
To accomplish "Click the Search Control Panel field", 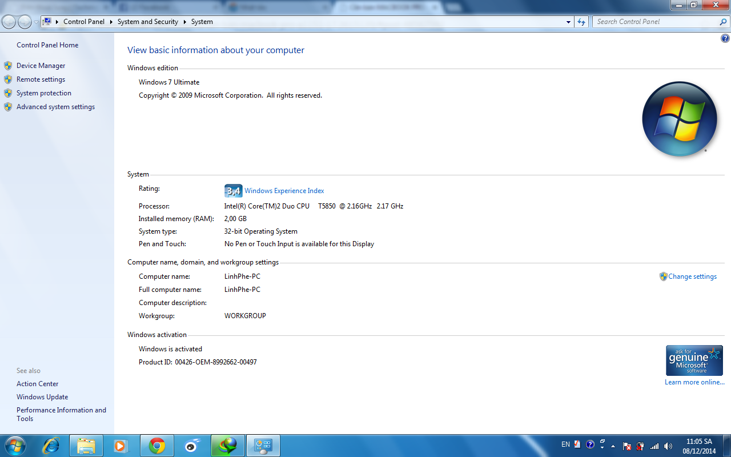I will [656, 22].
